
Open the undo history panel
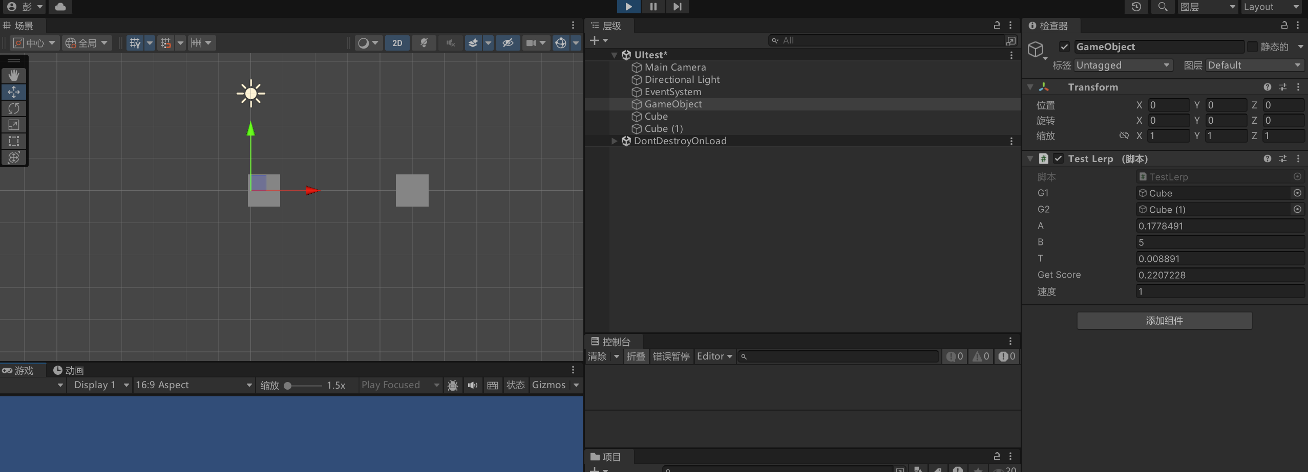tap(1136, 7)
